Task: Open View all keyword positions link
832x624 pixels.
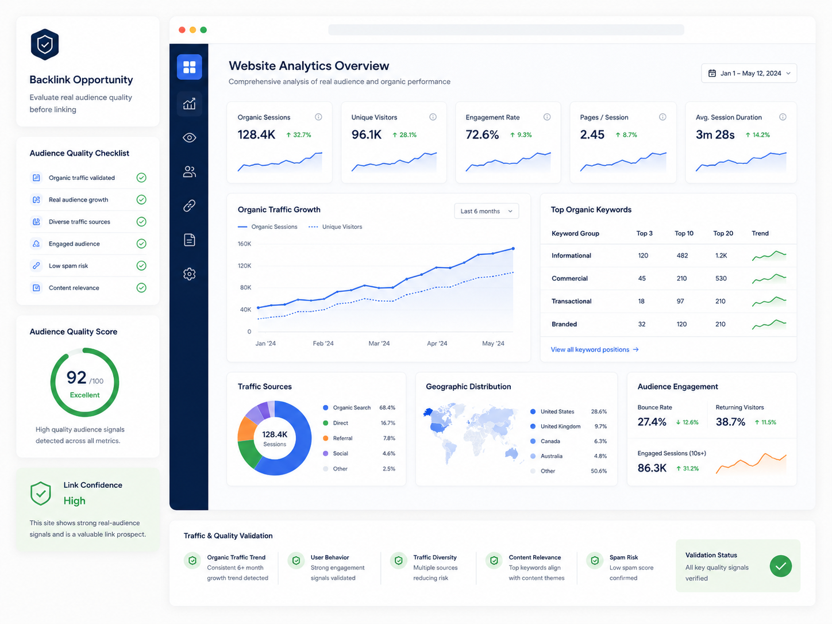Action: (x=595, y=349)
